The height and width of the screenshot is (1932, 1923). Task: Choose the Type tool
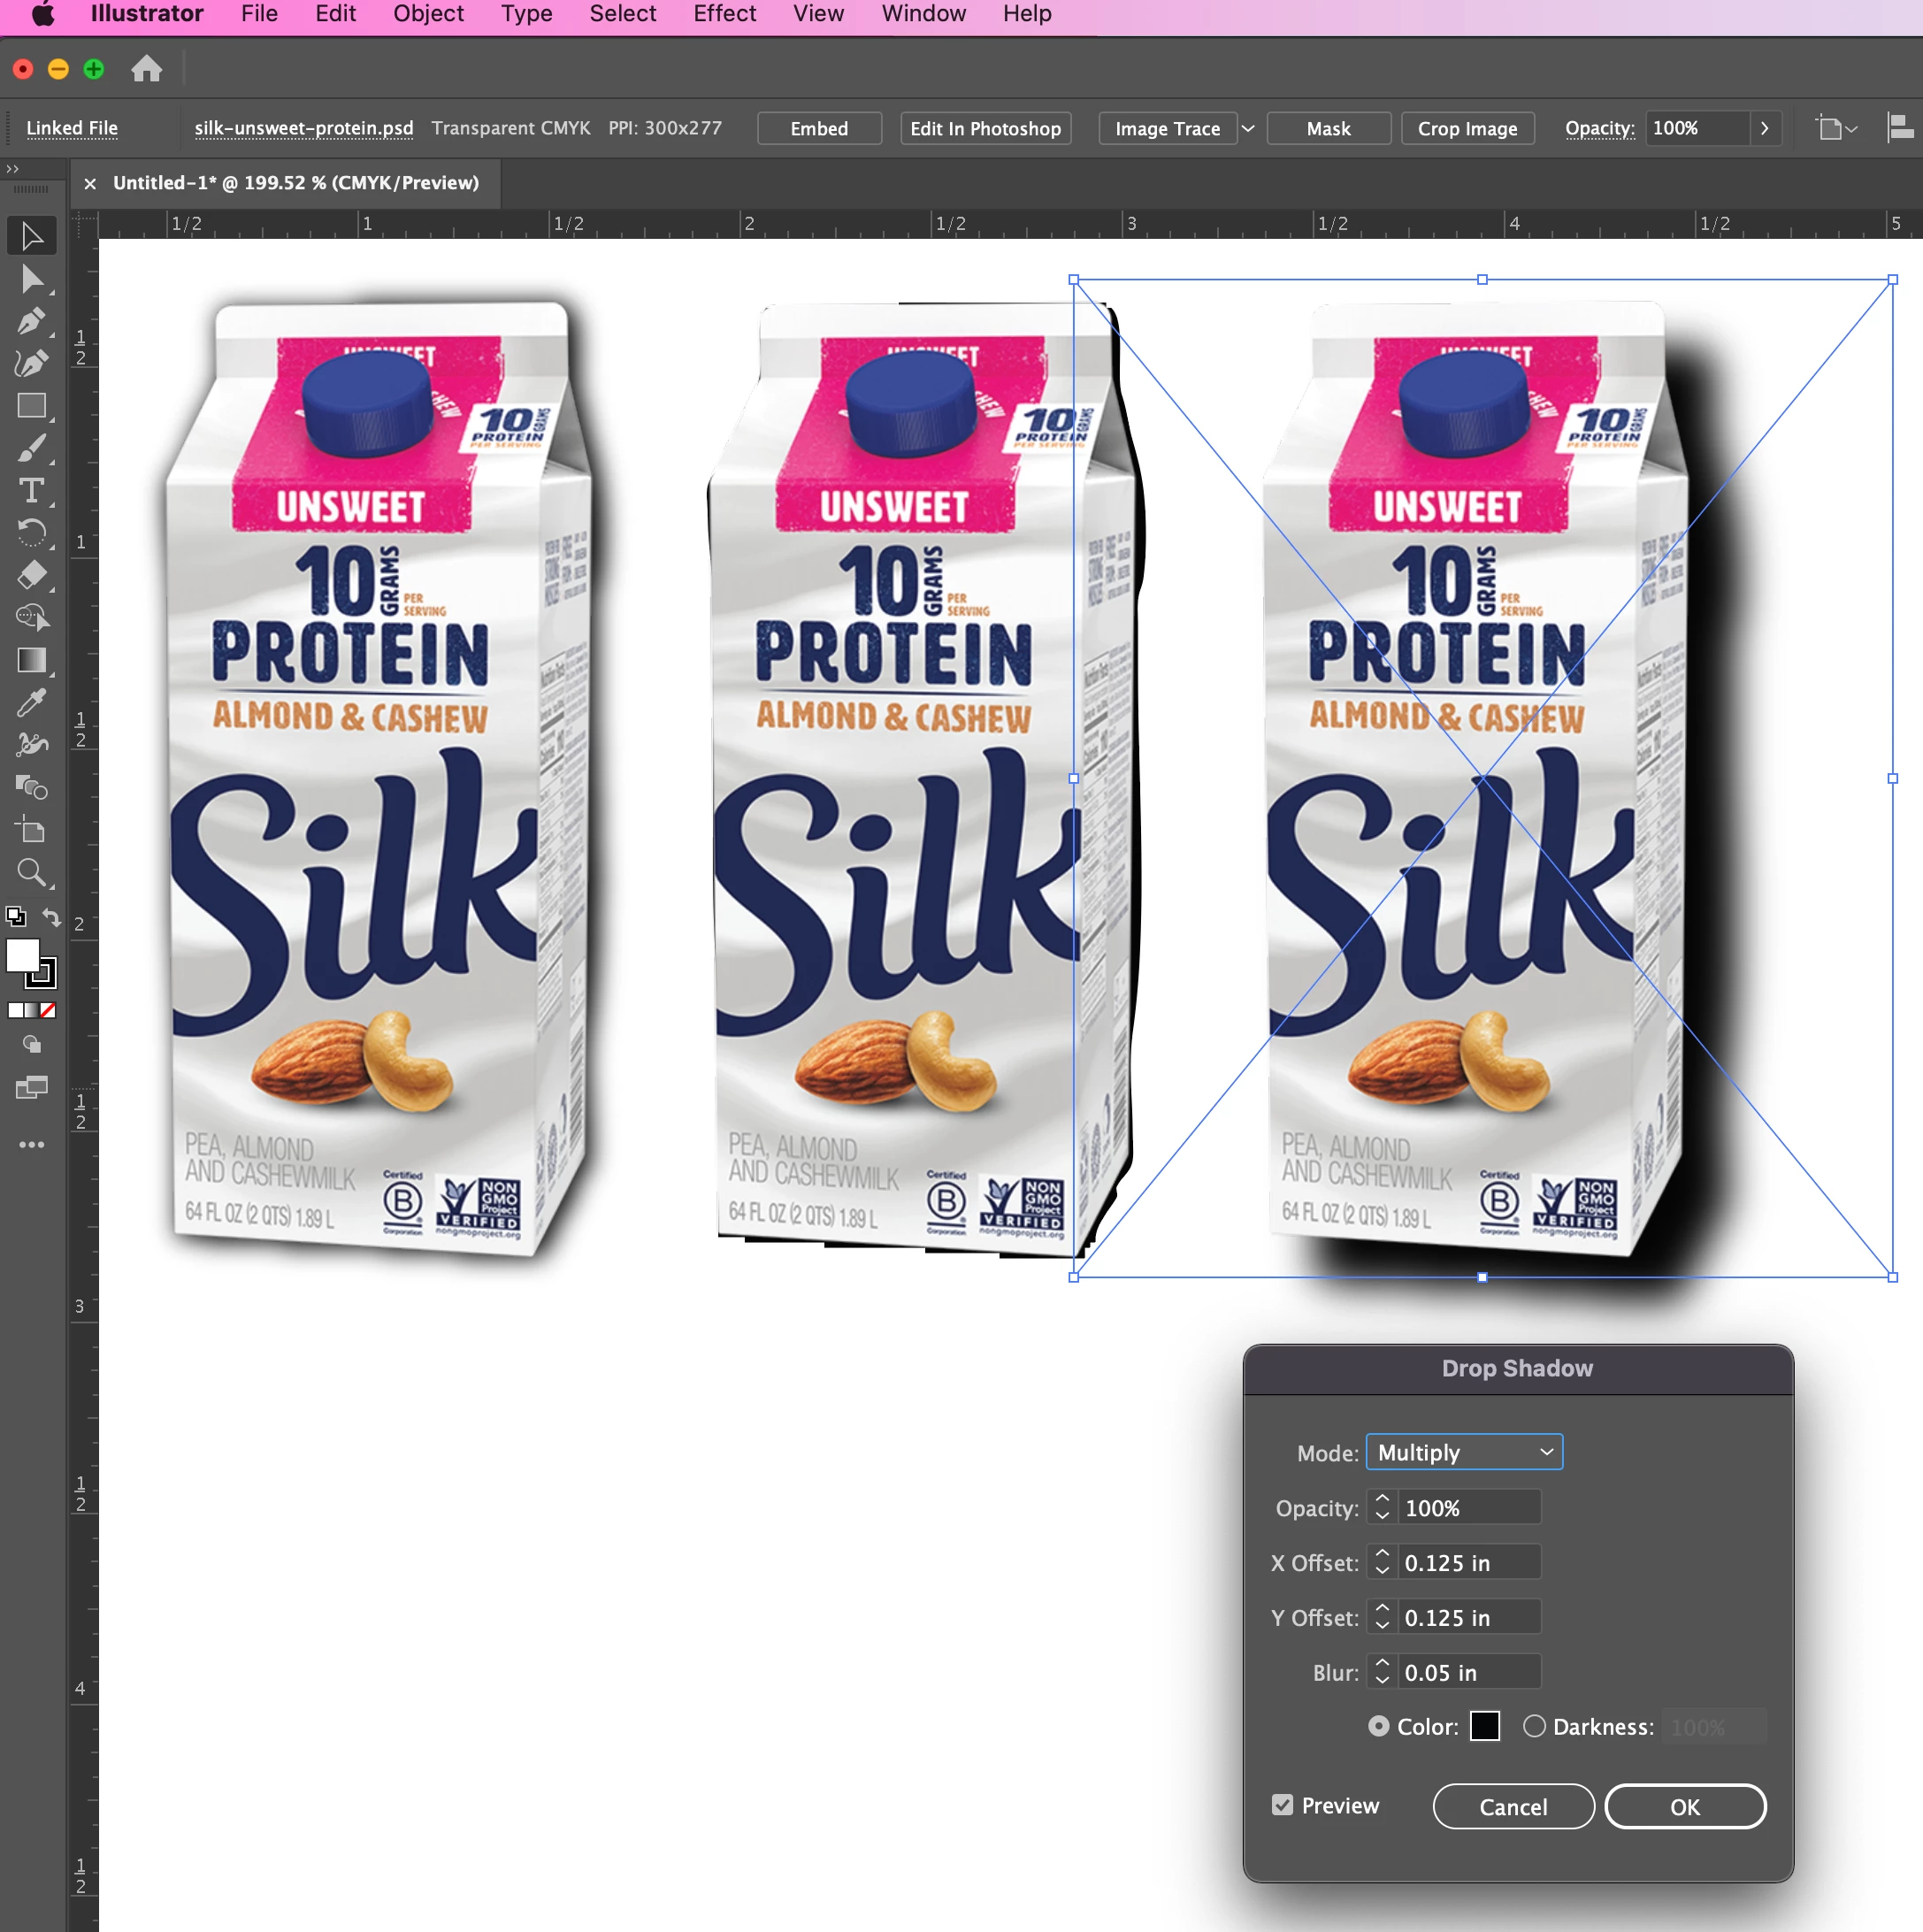point(31,491)
